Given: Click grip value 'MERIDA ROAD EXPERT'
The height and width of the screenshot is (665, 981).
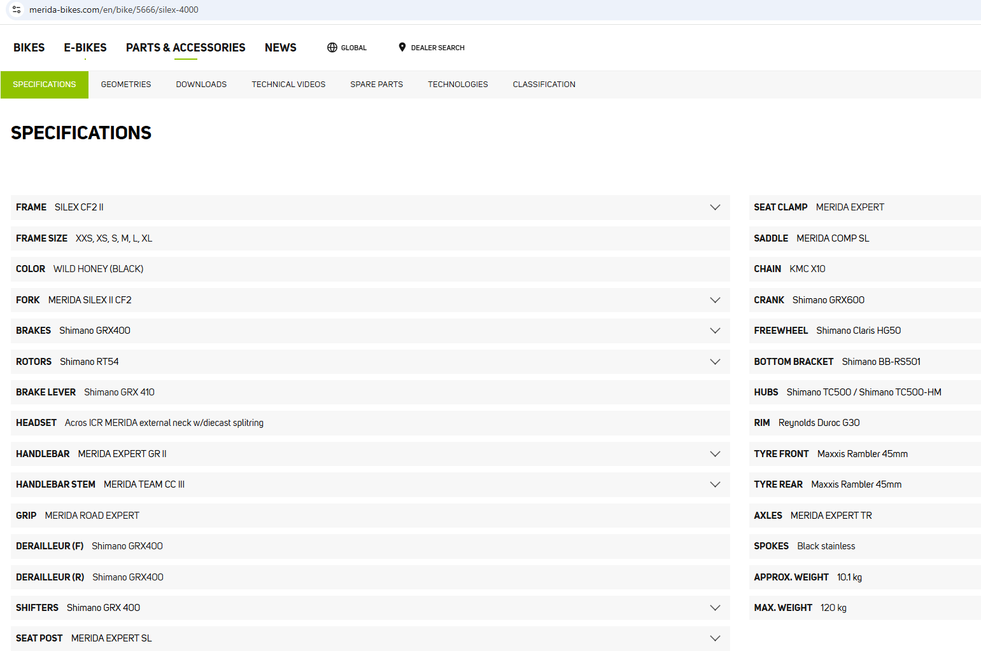Looking at the screenshot, I should tap(92, 516).
